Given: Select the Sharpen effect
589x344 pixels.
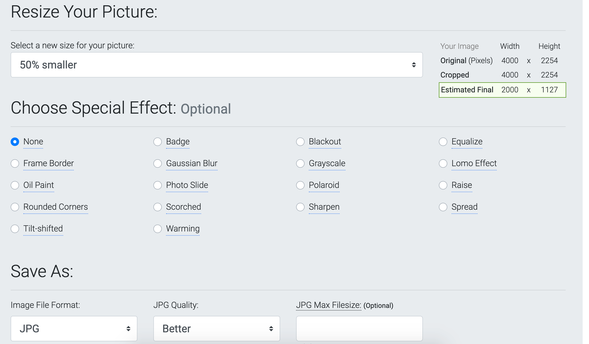Looking at the screenshot, I should coord(301,207).
